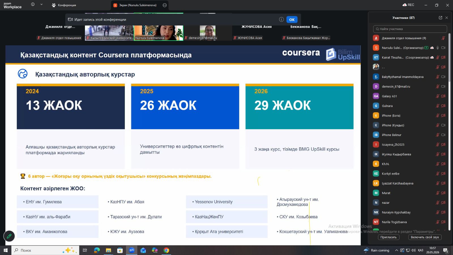Click the camera icon for iPhone (Кундыз)
This screenshot has height=255, width=453.
pyautogui.click(x=443, y=125)
